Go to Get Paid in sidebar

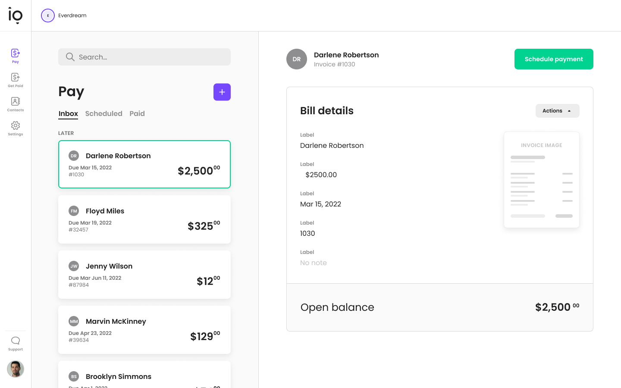[16, 80]
